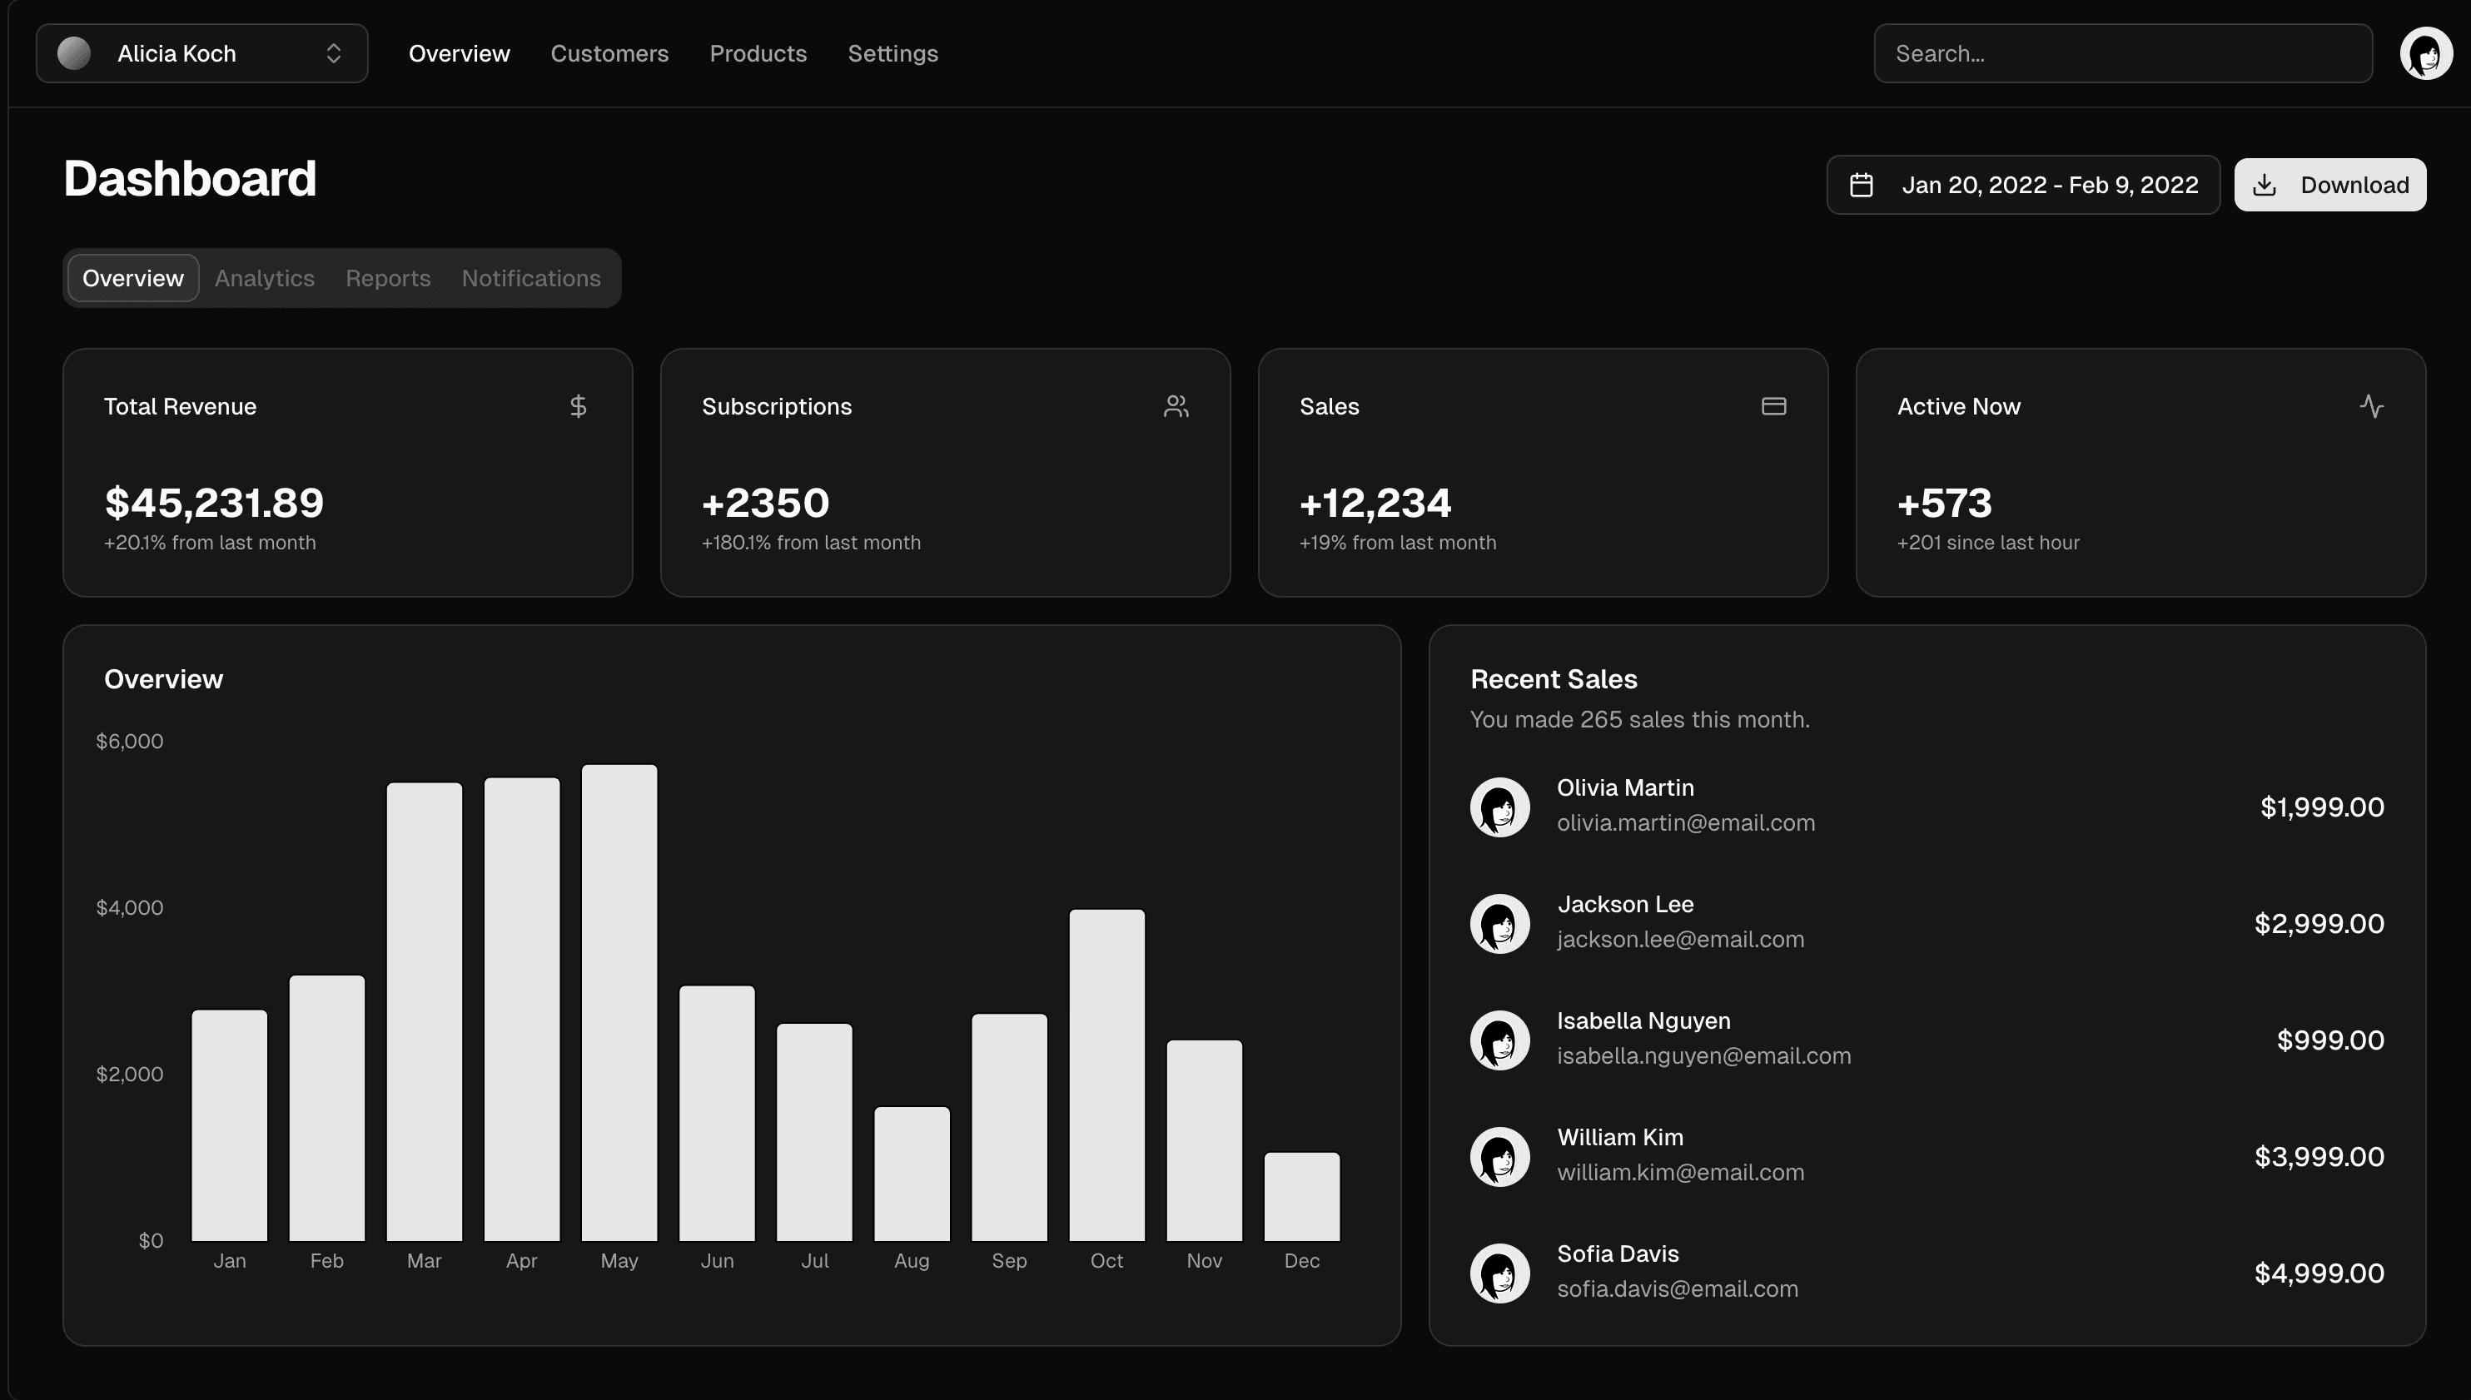Select the Reports tab
The image size is (2471, 1400).
387,278
